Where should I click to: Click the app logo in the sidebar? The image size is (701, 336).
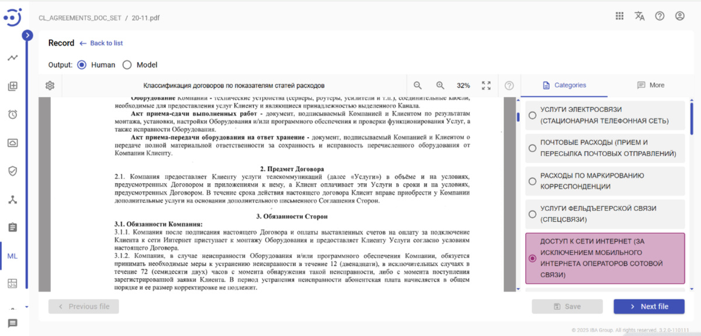(12, 17)
